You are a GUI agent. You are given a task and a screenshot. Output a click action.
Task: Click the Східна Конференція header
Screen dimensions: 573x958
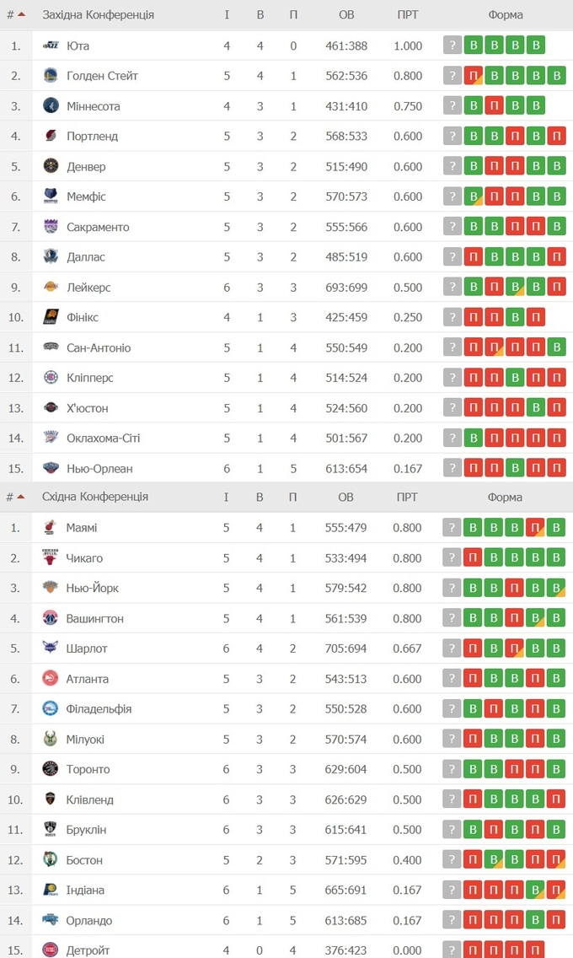click(95, 497)
